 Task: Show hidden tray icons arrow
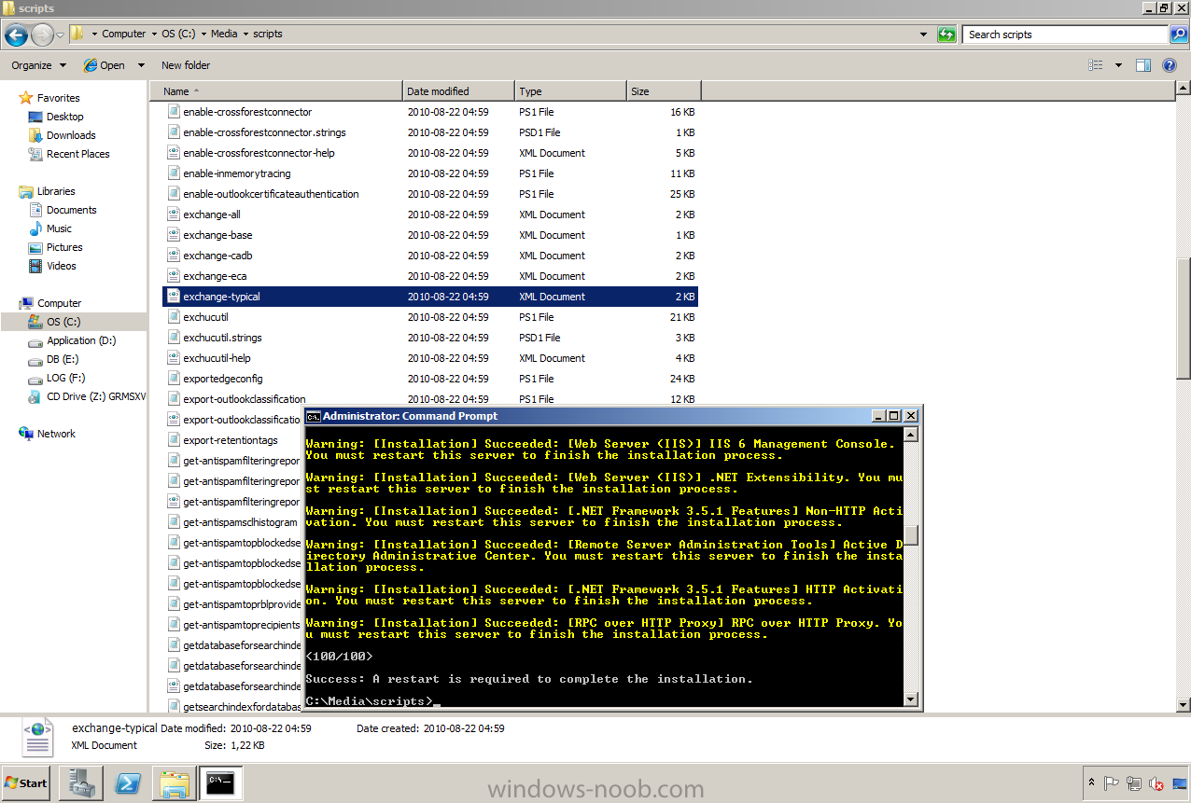[x=1091, y=783]
